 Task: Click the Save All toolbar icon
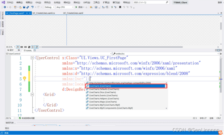pyautogui.click(x=28, y=7)
